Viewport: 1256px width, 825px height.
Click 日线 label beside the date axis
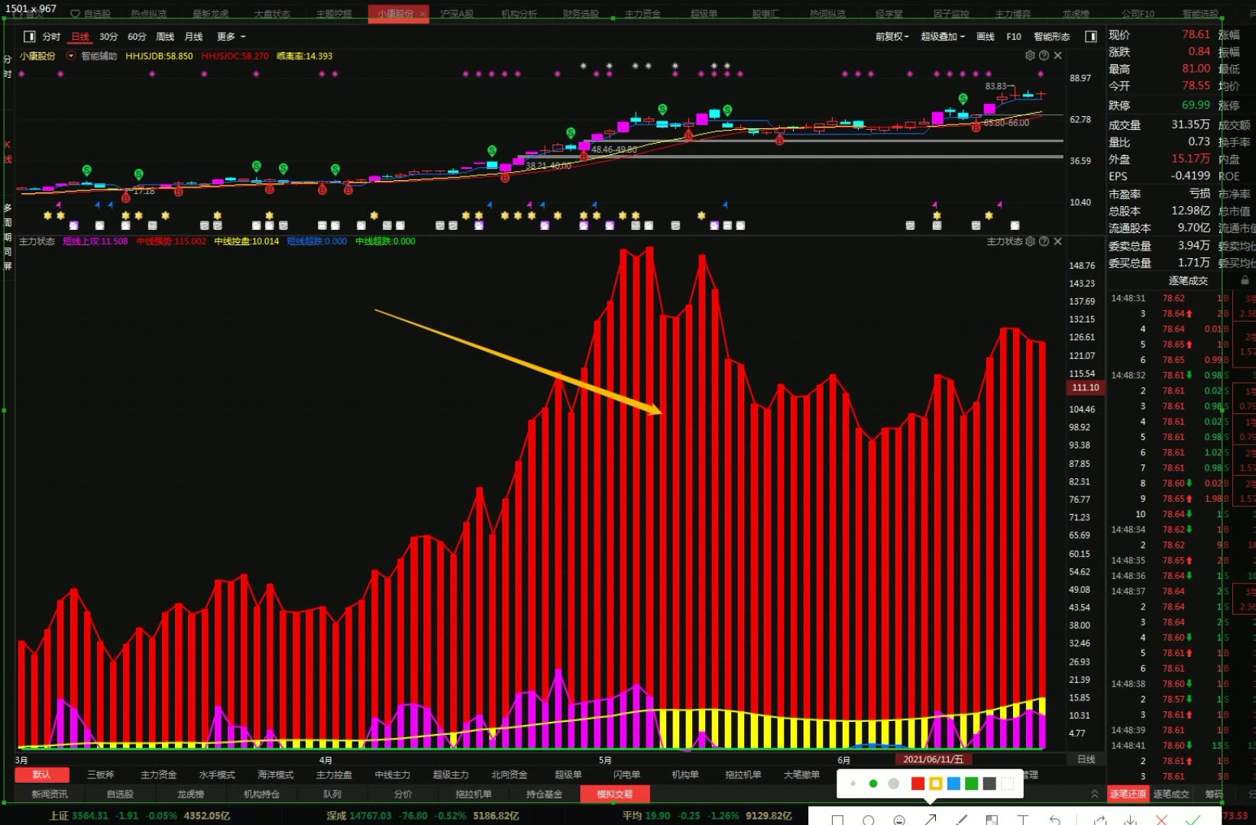click(x=1086, y=759)
